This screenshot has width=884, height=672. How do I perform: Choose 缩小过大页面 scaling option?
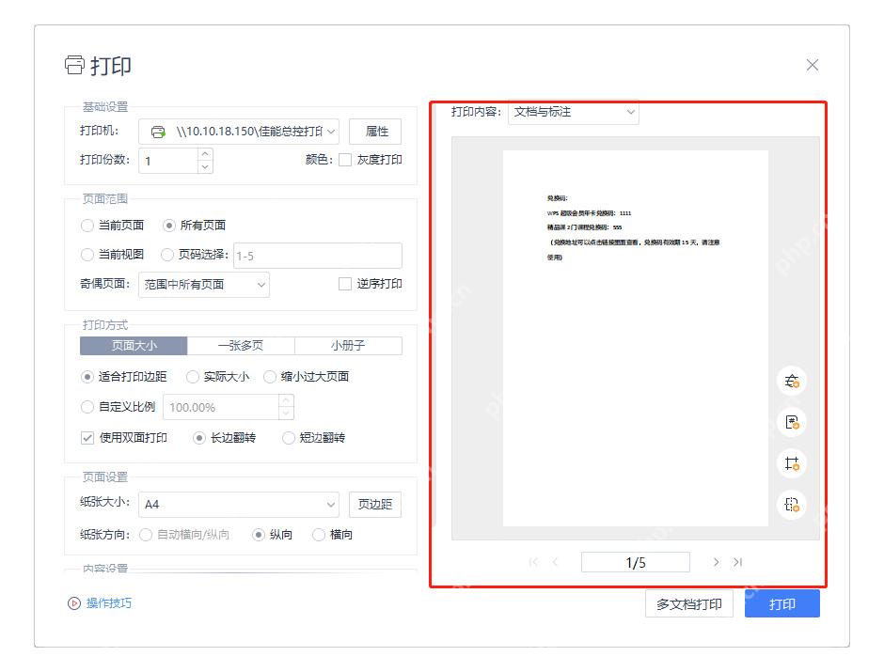point(270,377)
